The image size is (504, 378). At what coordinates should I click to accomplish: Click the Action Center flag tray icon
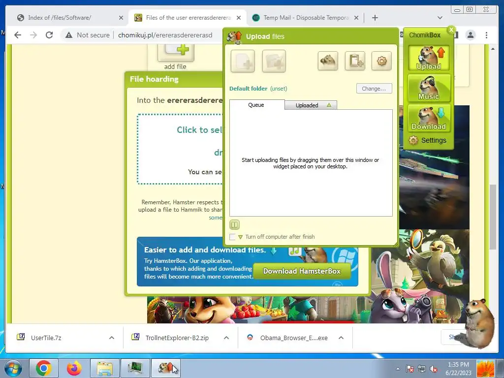410,369
